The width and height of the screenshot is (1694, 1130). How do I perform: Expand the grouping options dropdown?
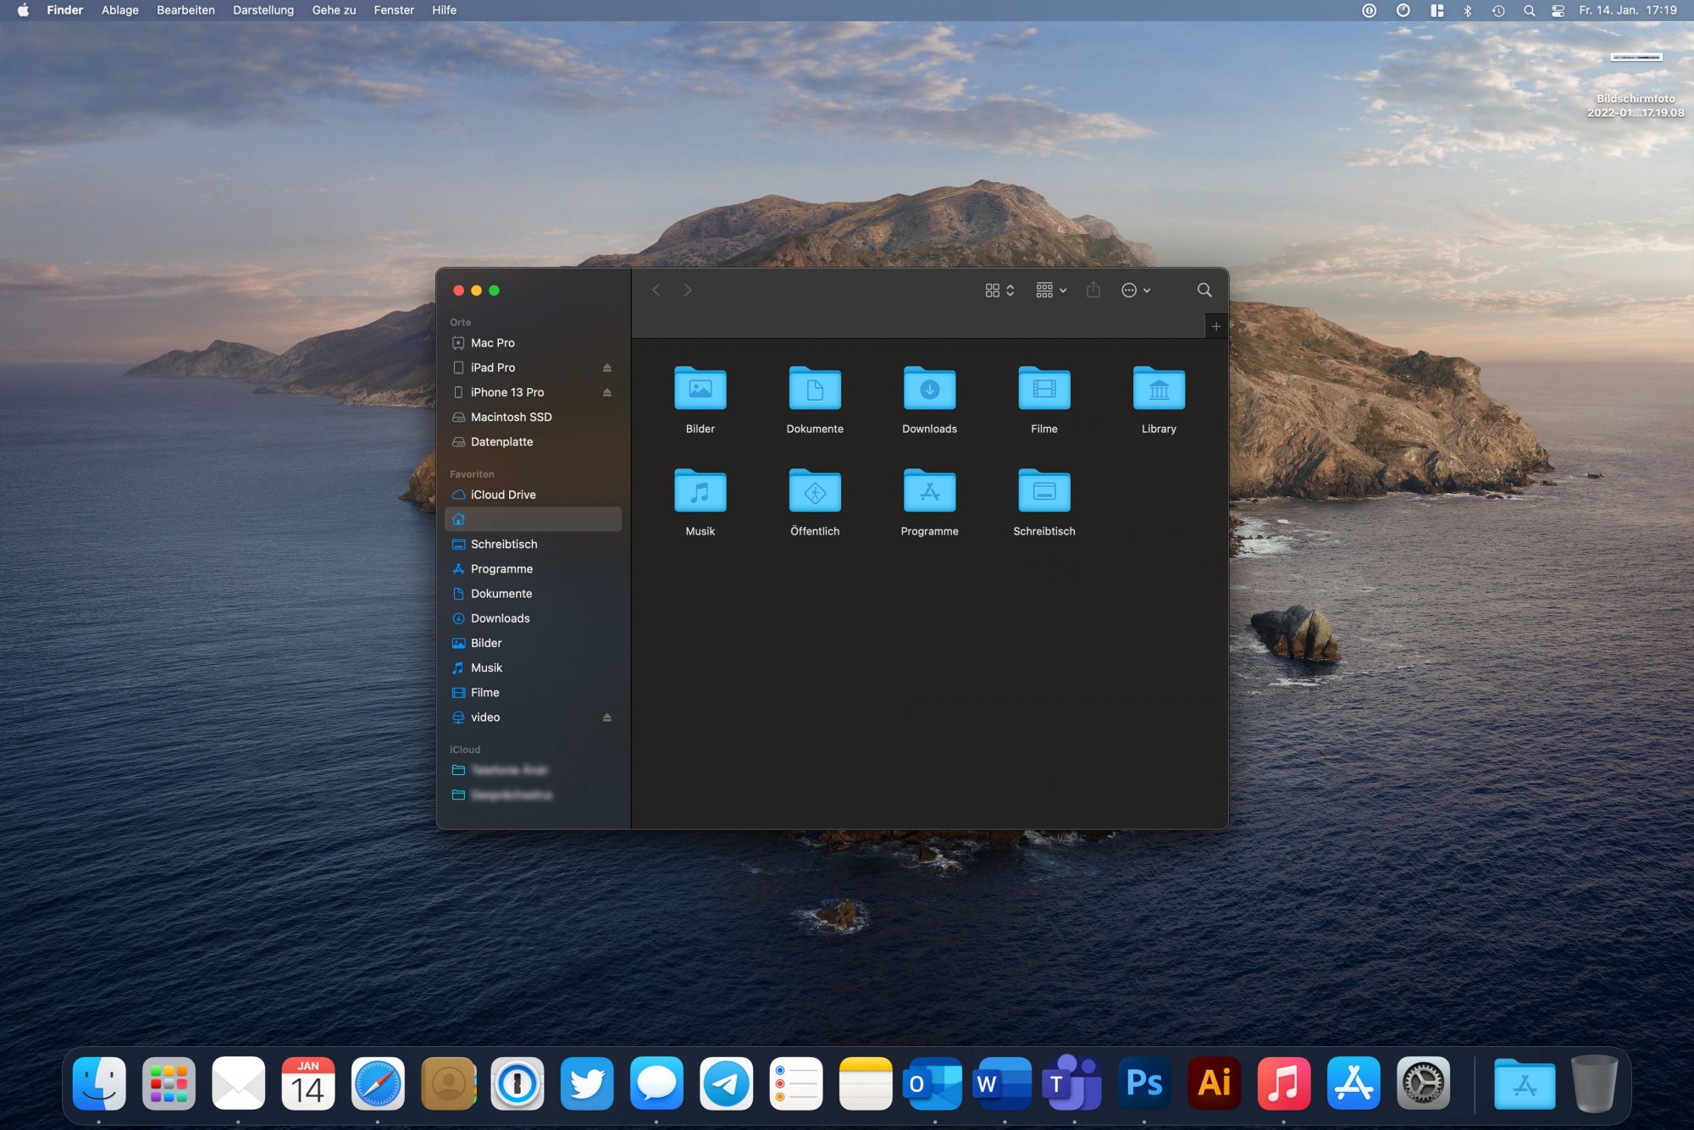1051,291
